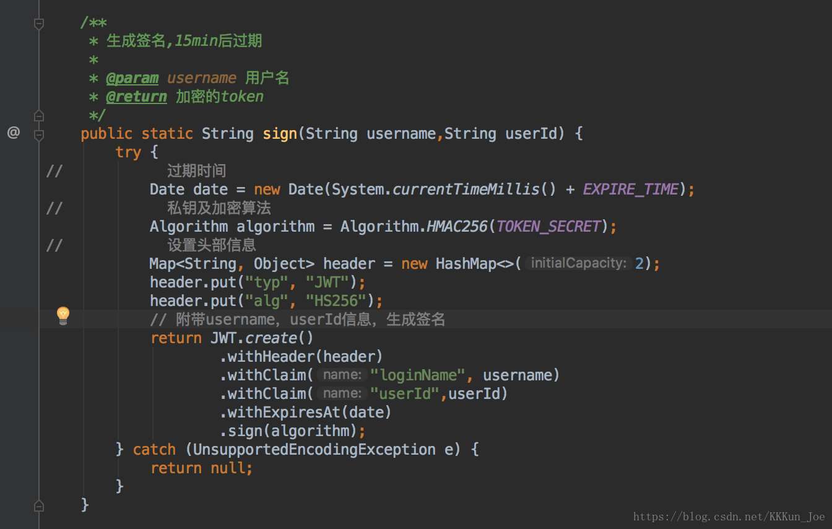The height and width of the screenshot is (529, 832).
Task: Click the @param Javadoc tag
Action: [132, 78]
